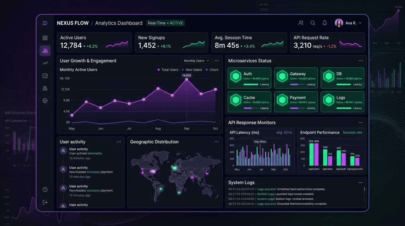Image resolution: width=405 pixels, height=226 pixels.
Task: Toggle the Total Users legend series
Action: tap(168, 70)
